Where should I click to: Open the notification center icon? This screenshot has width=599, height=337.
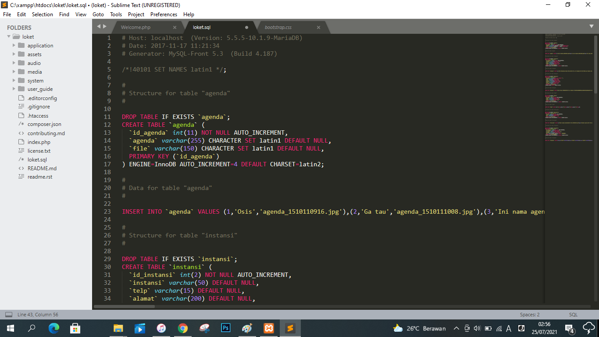[570, 328]
